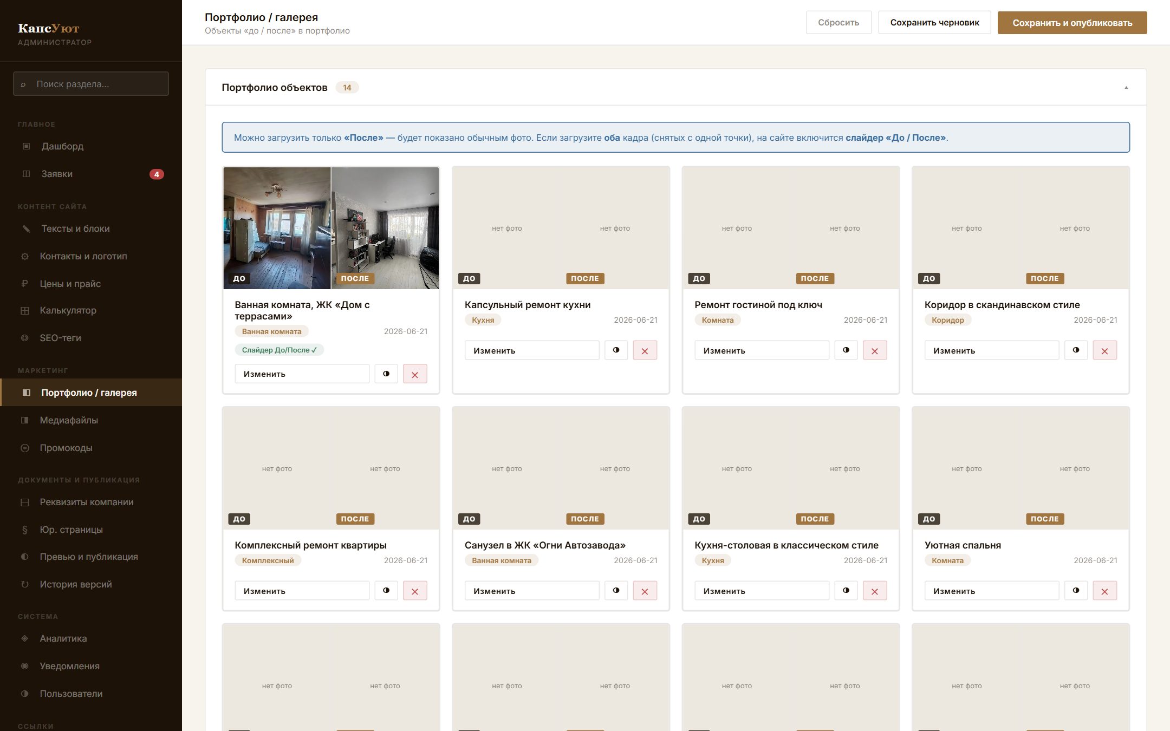Click Изменить for Уютная спальня
This screenshot has width=1170, height=731.
(992, 591)
